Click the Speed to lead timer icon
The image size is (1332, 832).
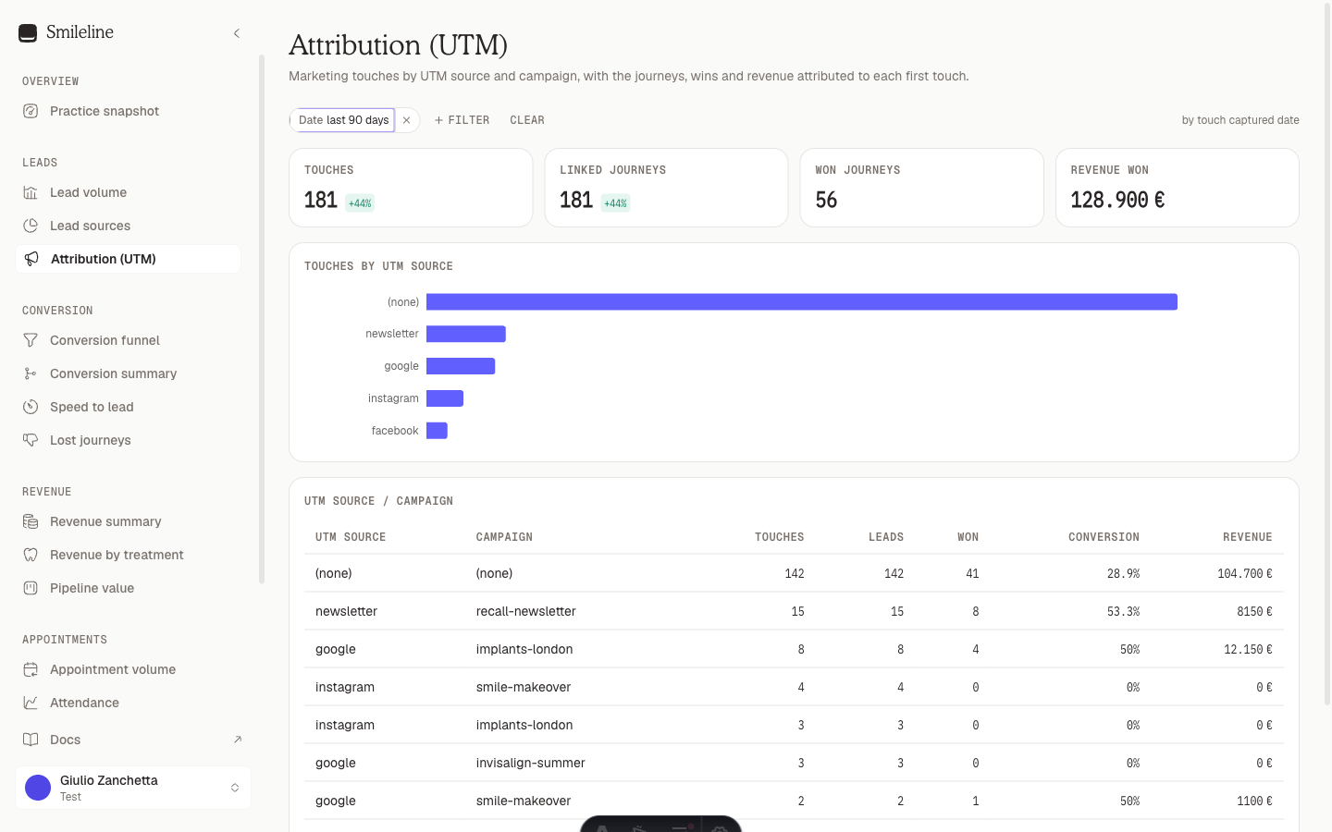[x=31, y=407]
